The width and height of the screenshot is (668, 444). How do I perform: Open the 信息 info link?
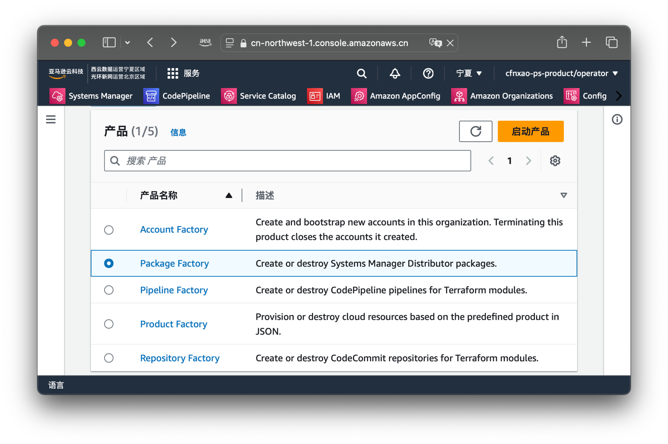pos(178,133)
